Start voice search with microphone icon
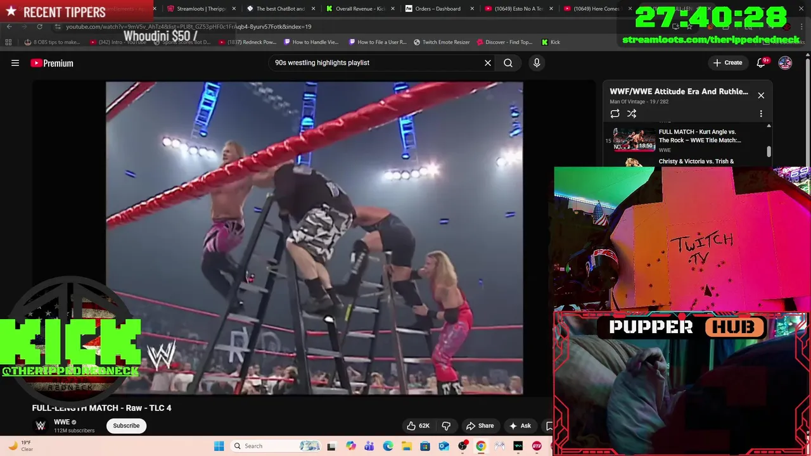The height and width of the screenshot is (456, 811). pos(537,63)
